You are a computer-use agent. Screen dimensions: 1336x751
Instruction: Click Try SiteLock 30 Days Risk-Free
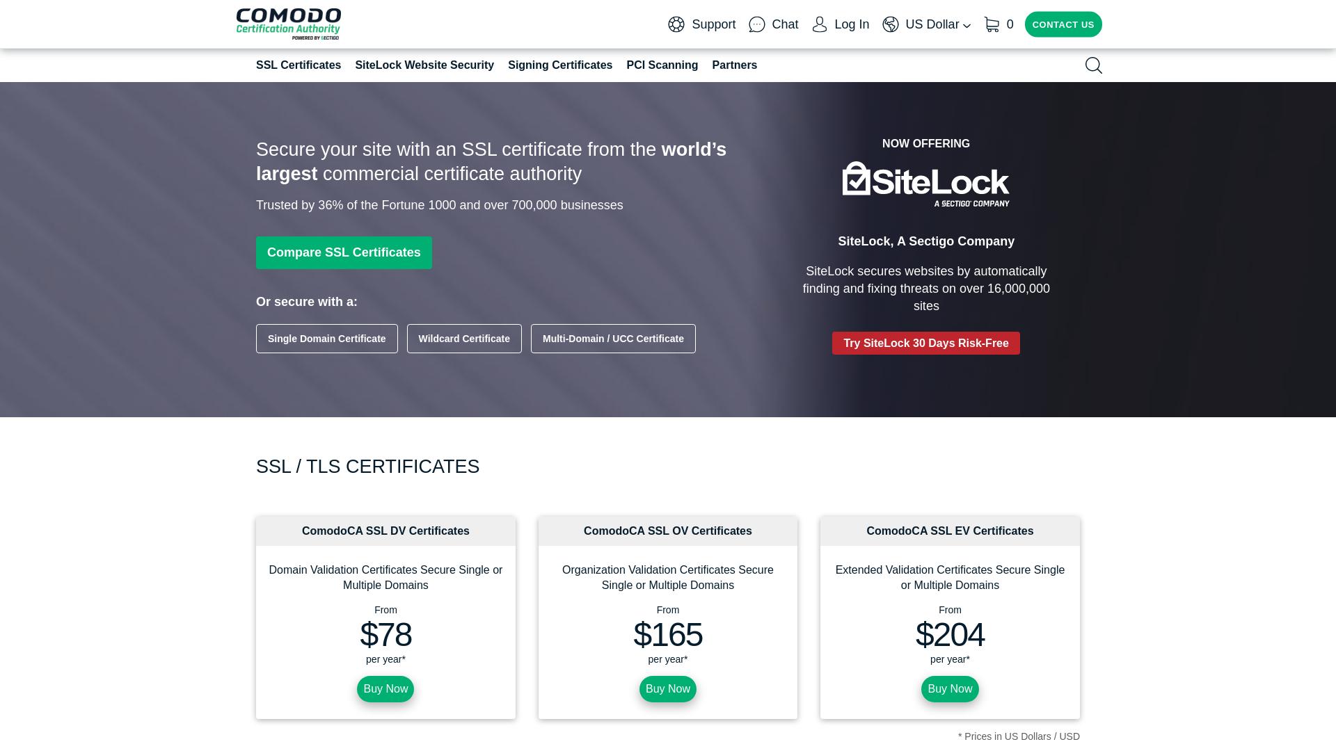click(925, 343)
